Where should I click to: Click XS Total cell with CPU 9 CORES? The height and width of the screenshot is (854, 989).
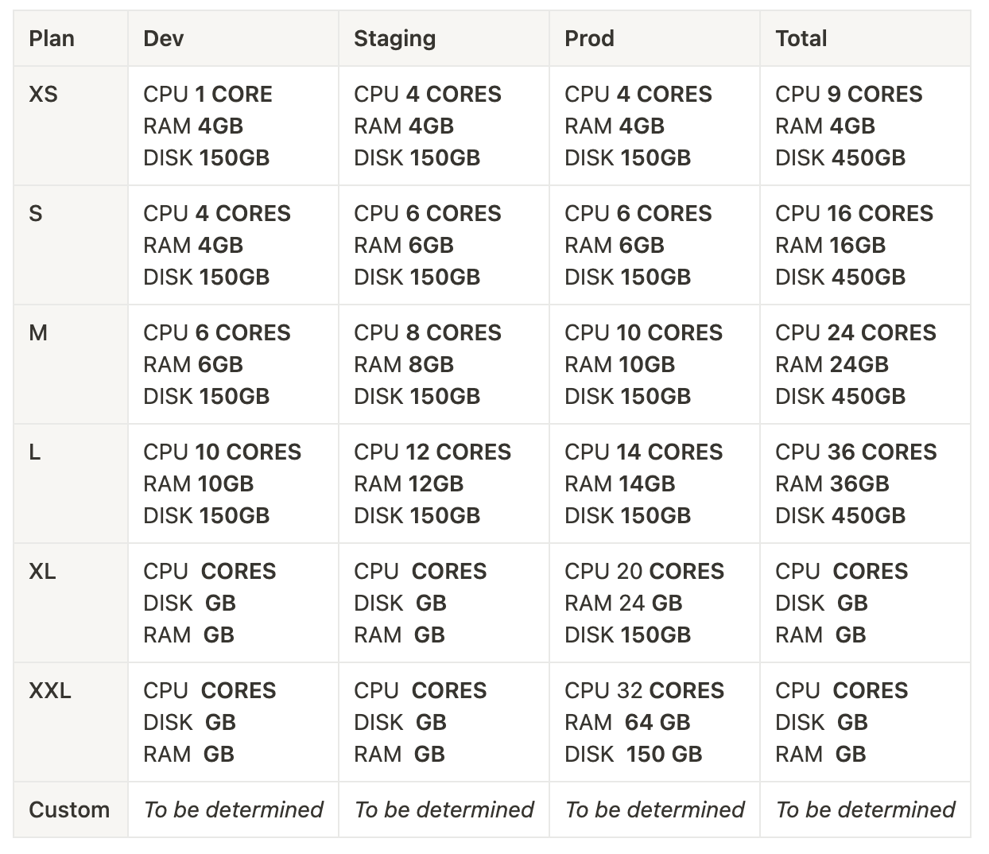866,126
